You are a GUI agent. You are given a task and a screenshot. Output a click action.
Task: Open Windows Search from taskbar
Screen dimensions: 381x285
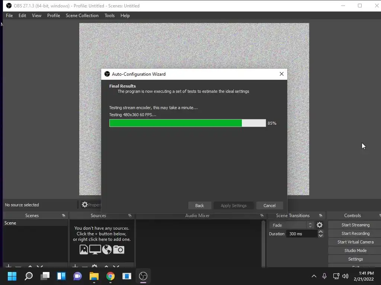click(x=29, y=276)
